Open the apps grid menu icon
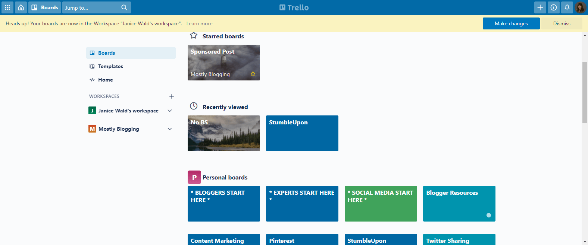 tap(7, 7)
